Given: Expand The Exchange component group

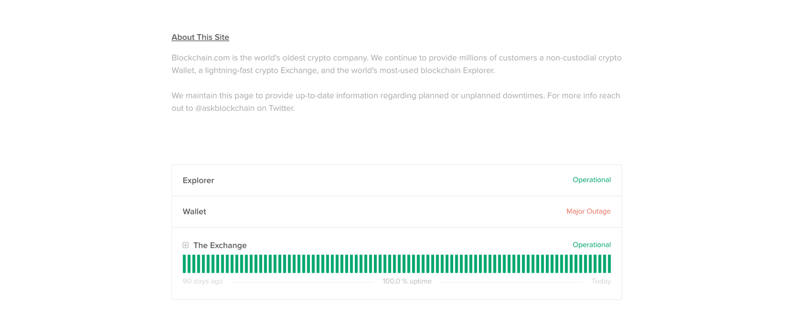Looking at the screenshot, I should point(185,245).
